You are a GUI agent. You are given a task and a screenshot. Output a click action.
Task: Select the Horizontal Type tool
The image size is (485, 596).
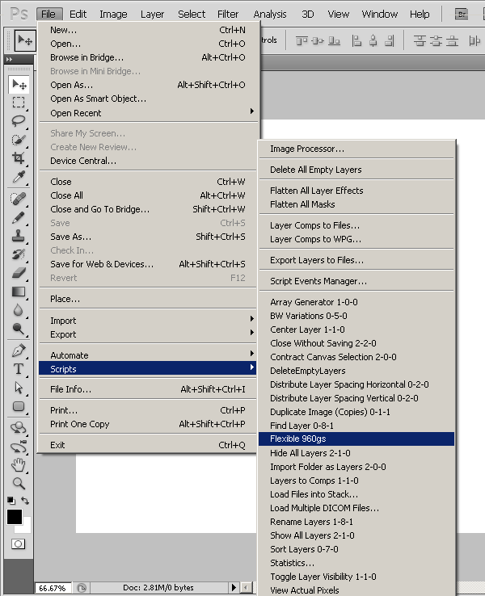pos(19,369)
